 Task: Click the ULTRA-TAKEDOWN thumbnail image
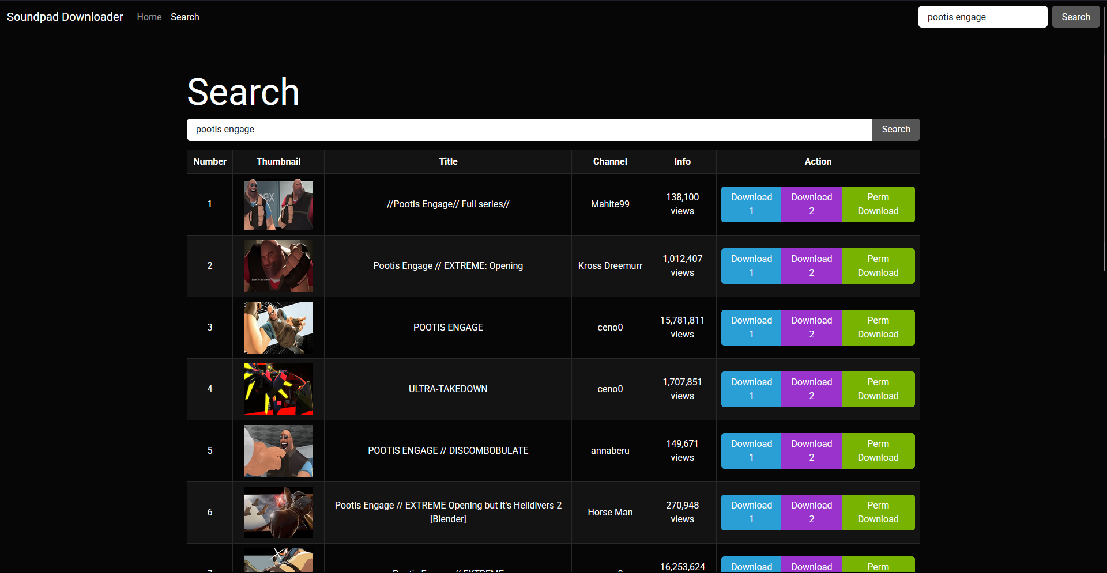click(278, 389)
